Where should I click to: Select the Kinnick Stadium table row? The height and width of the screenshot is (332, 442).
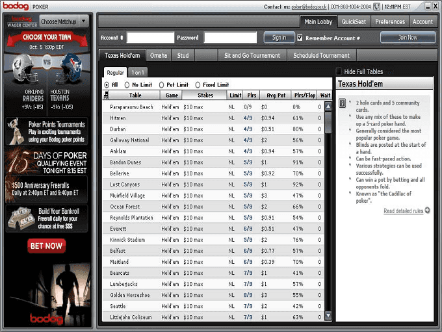[x=213, y=240]
